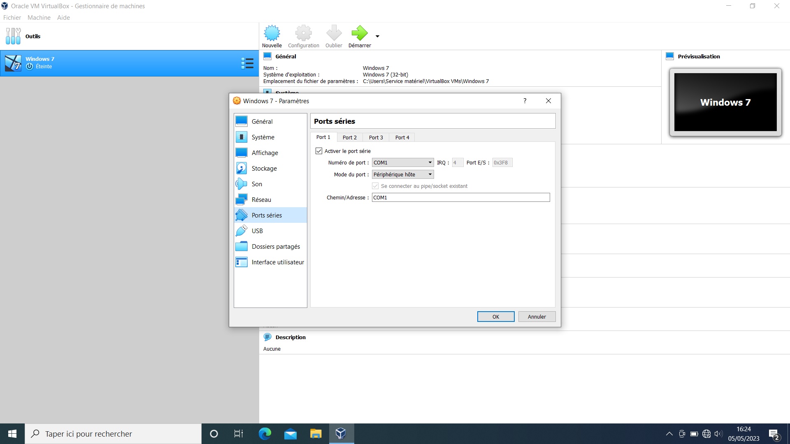Viewport: 790px width, 444px height.
Task: Open the Réseau settings section
Action: coord(261,200)
